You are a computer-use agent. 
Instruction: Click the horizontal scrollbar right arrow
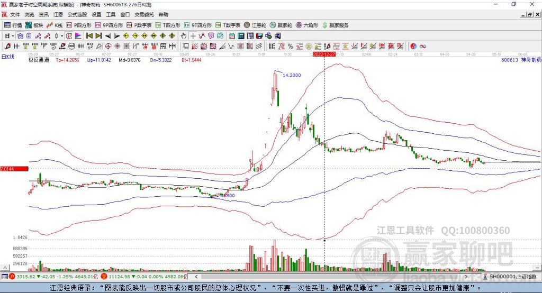point(466,277)
